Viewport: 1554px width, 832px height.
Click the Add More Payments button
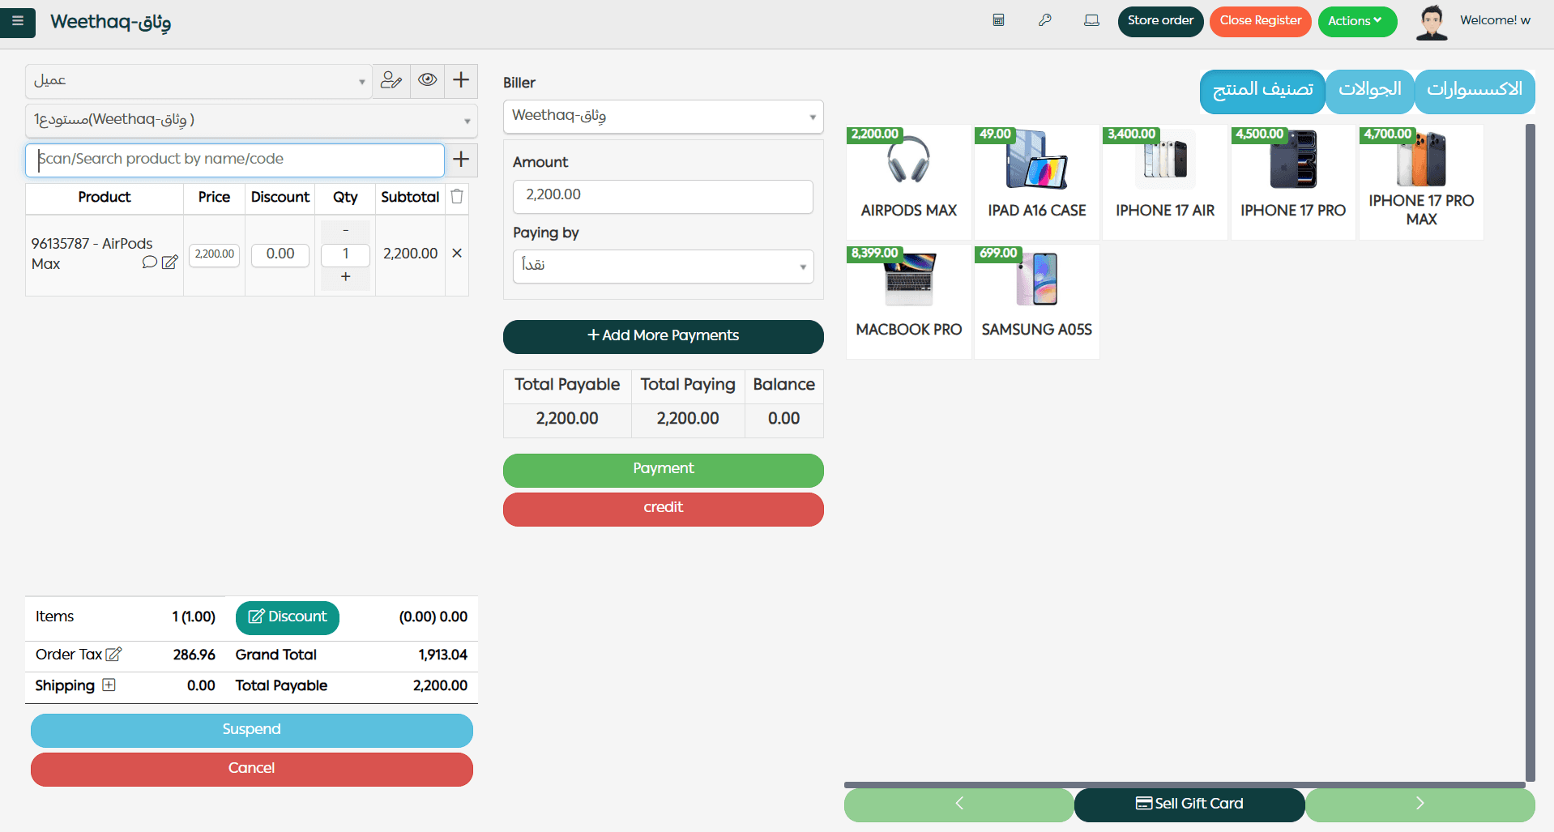pos(663,336)
